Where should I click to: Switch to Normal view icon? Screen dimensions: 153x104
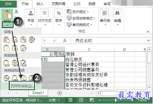(x=70, y=100)
